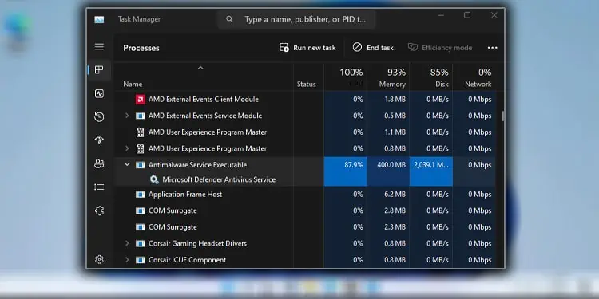The width and height of the screenshot is (599, 299).
Task: Click the search magnifier icon
Action: (229, 19)
